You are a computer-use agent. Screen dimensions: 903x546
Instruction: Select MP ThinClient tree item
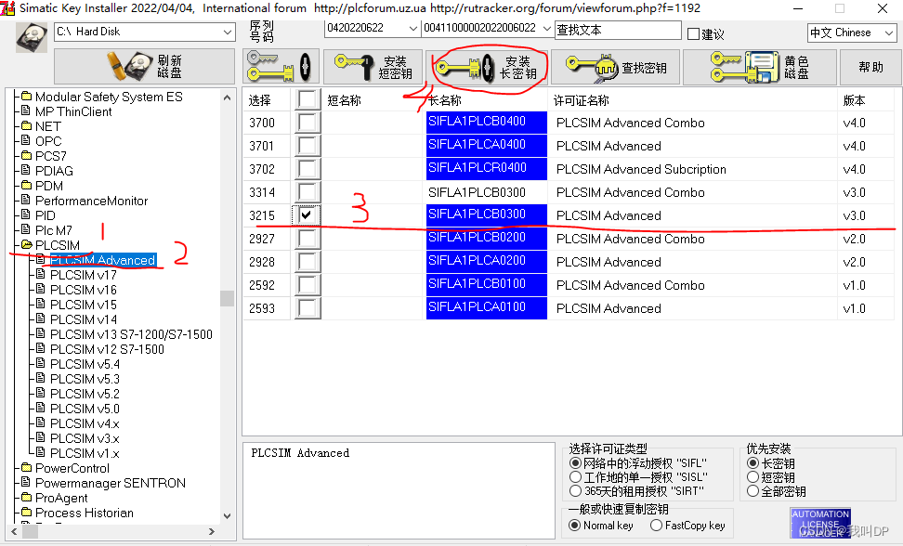73,111
